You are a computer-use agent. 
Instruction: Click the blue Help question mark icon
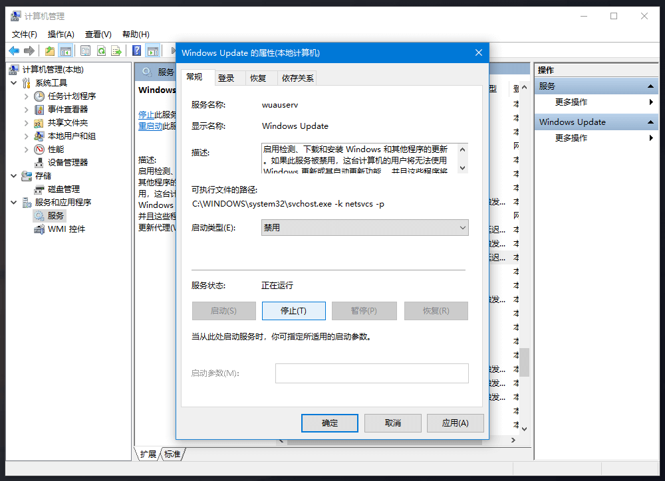[136, 51]
